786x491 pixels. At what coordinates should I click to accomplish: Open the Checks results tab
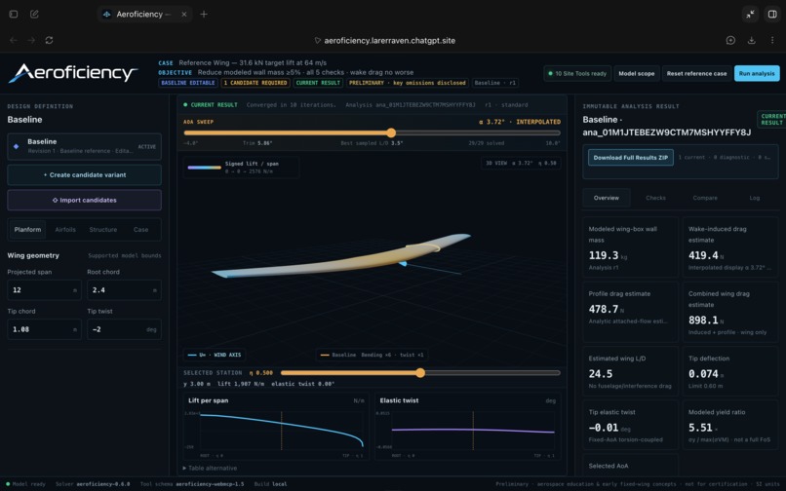(x=655, y=198)
